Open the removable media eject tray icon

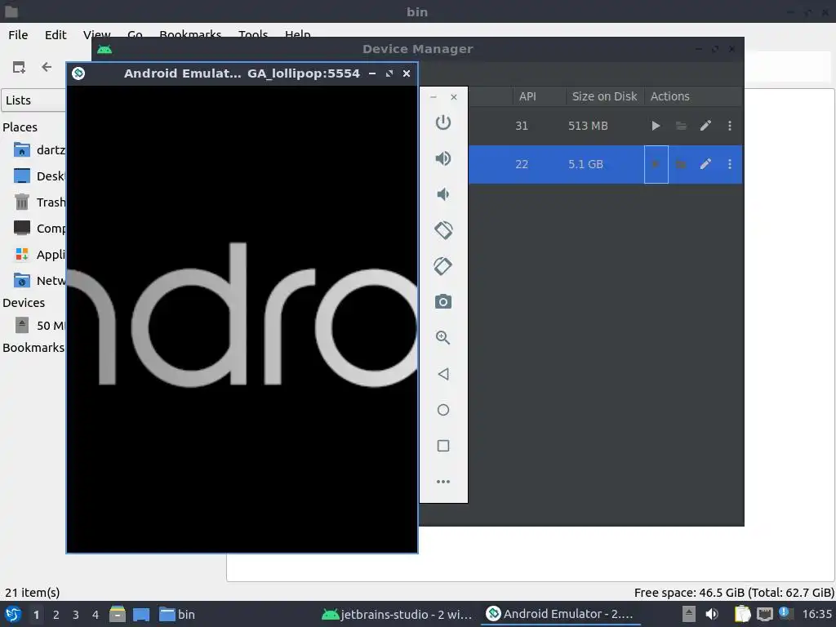pyautogui.click(x=689, y=614)
